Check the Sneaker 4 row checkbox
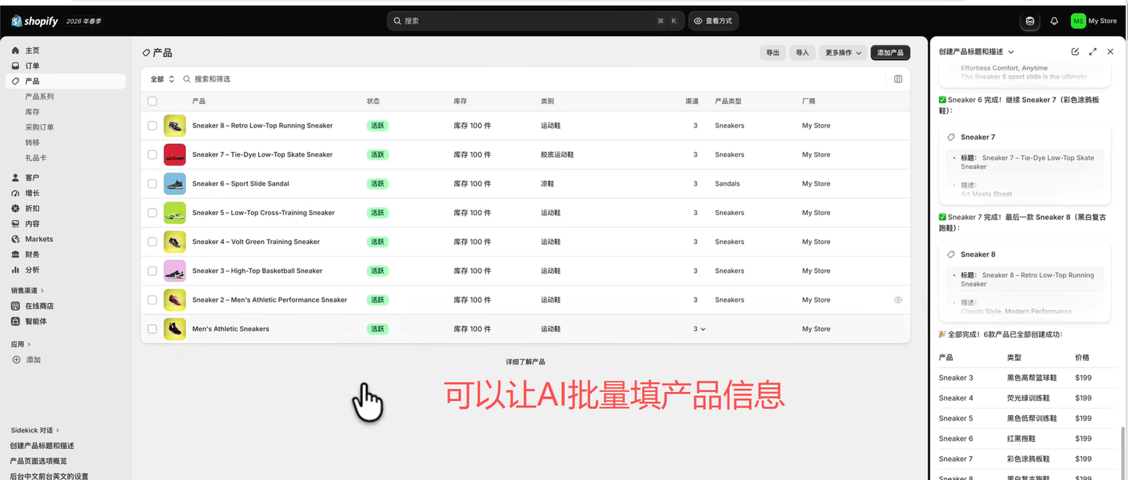 (152, 242)
